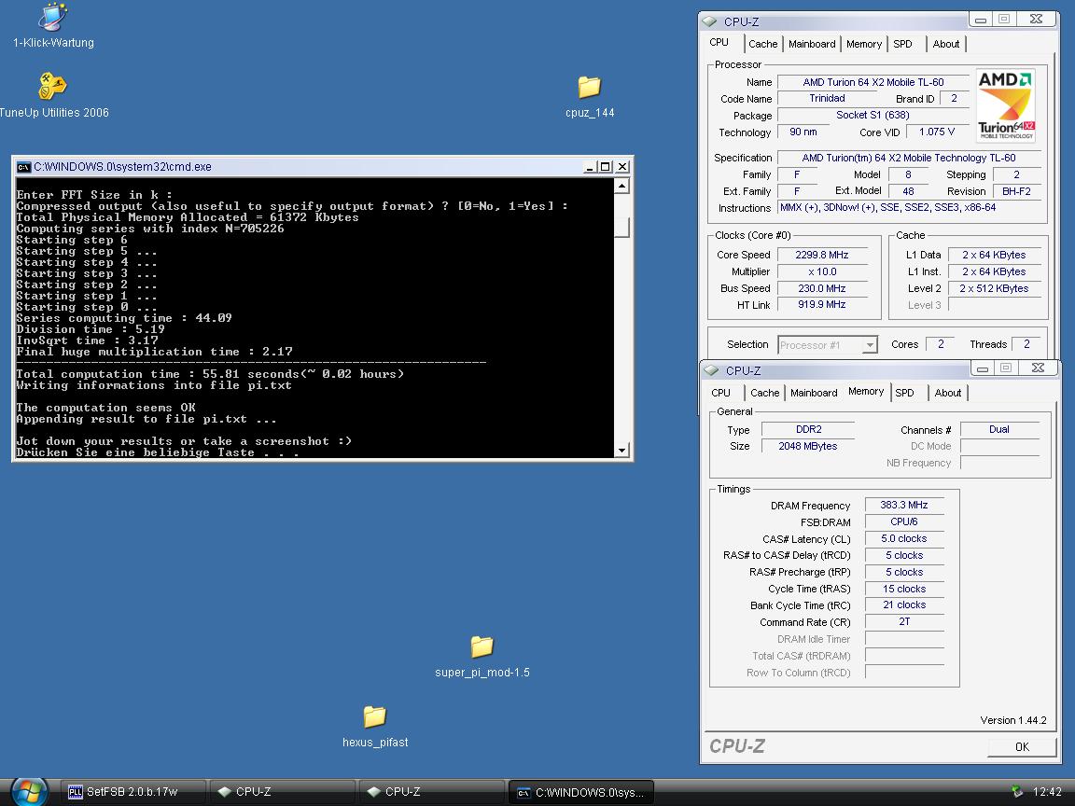Minimize the cmd.exe window
The height and width of the screenshot is (806, 1075).
tap(590, 167)
